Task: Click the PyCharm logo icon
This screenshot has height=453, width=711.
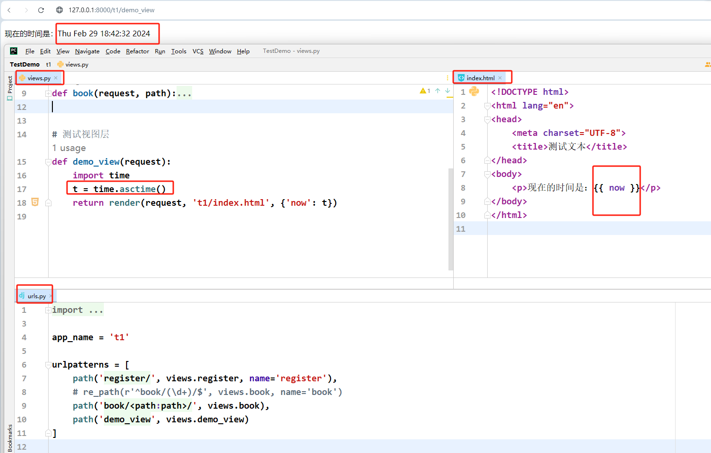Action: coord(14,51)
